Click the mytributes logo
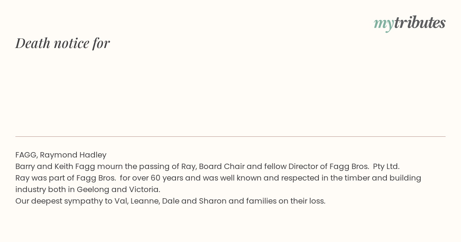461x242 pixels. tap(410, 23)
